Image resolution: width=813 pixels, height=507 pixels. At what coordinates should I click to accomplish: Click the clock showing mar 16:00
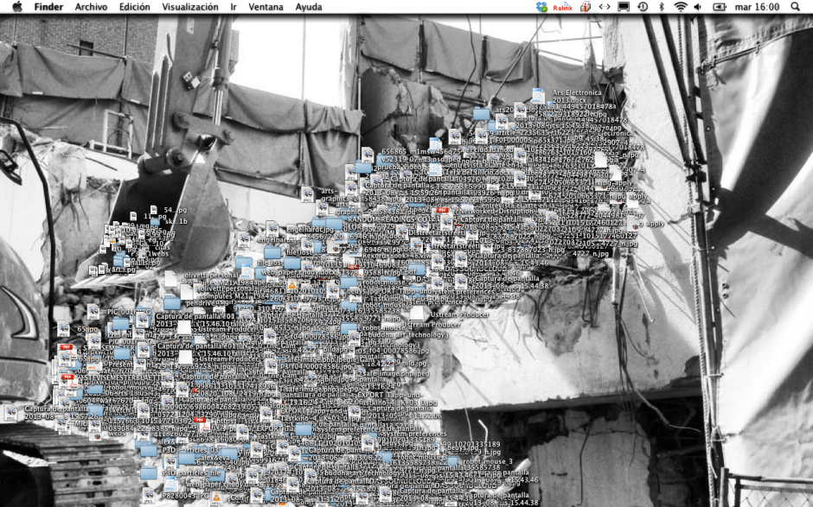(x=756, y=7)
